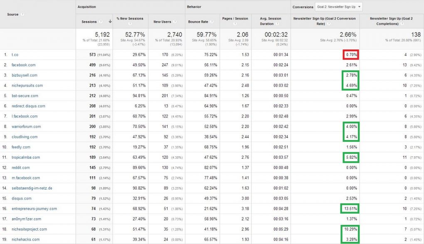The width and height of the screenshot is (424, 244).
Task: Open warriorforum.com source link
Action: tap(26, 127)
